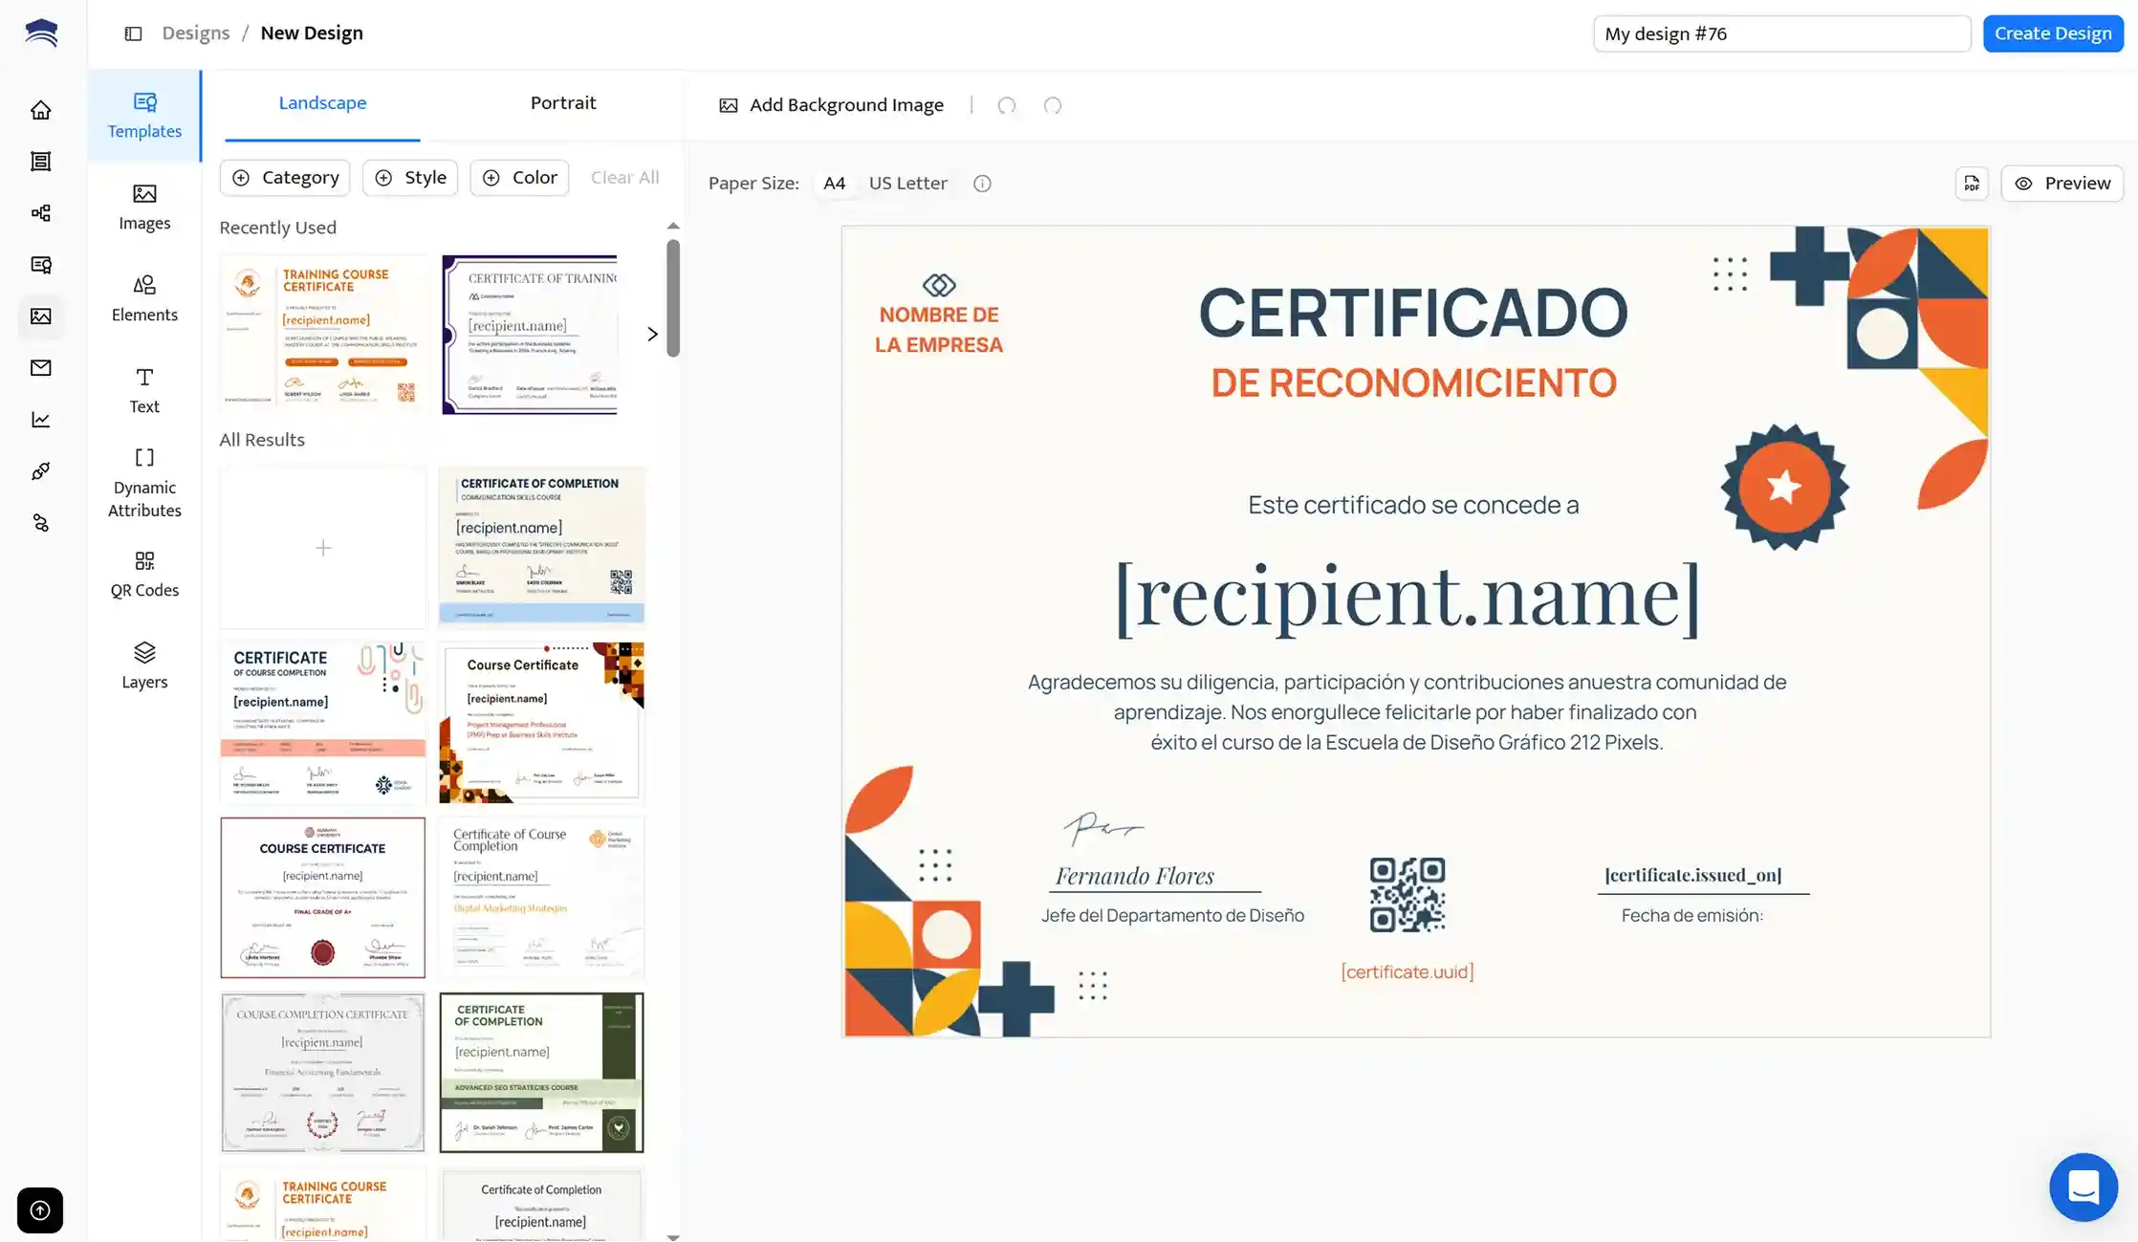Toggle the sidebar collapse icon
The height and width of the screenshot is (1242, 2138).
tap(133, 33)
